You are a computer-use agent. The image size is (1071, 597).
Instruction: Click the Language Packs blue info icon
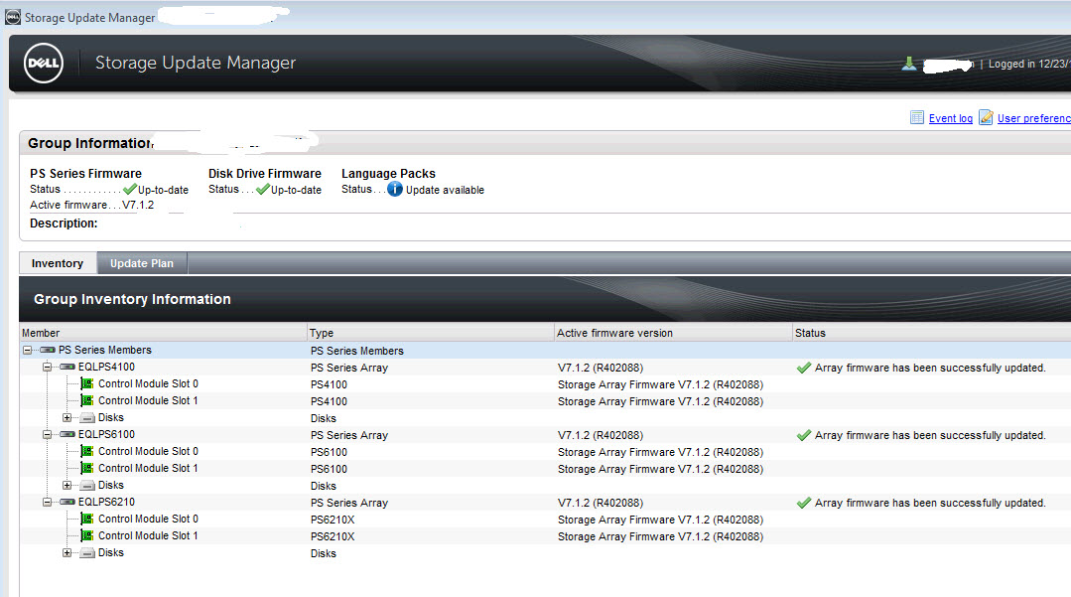tap(395, 189)
